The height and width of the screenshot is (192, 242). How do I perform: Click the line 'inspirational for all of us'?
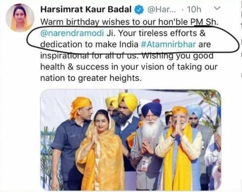tap(88, 56)
